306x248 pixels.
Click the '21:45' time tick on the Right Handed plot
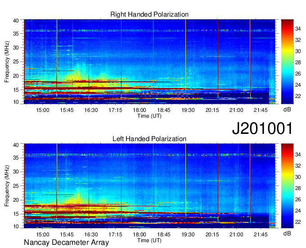coord(261,110)
